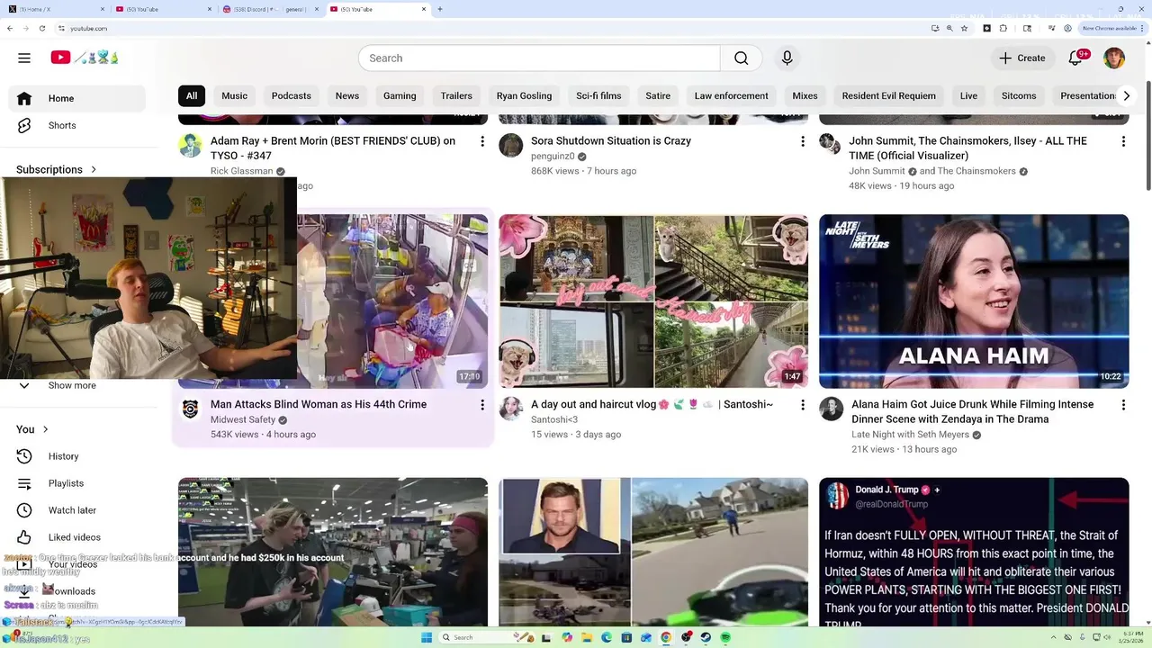
Task: Click the Create button
Action: pos(1021,58)
